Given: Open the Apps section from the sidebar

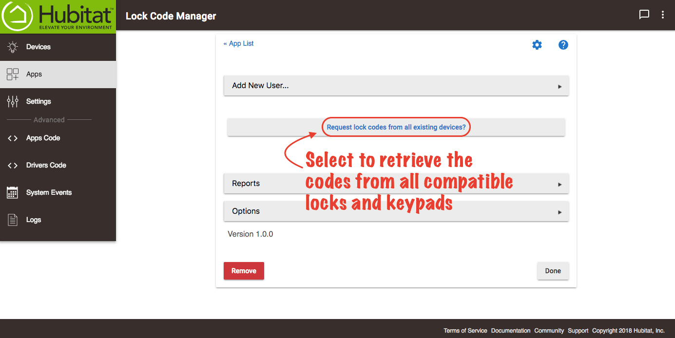Looking at the screenshot, I should 34,74.
